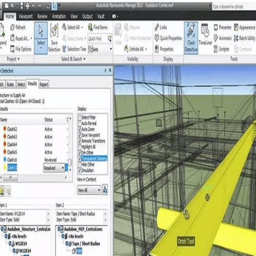256x256 pixels.
Task: Toggle the Simulation checkbox
Action: [x=79, y=170]
